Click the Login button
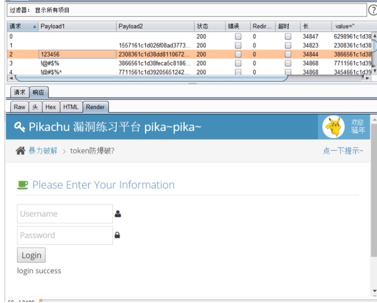377x303 pixels. click(x=31, y=255)
